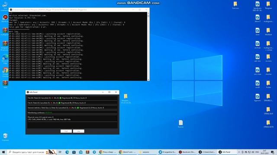The width and height of the screenshot is (277, 155).
Task: Open the Windows Start menu
Action: 3,152
